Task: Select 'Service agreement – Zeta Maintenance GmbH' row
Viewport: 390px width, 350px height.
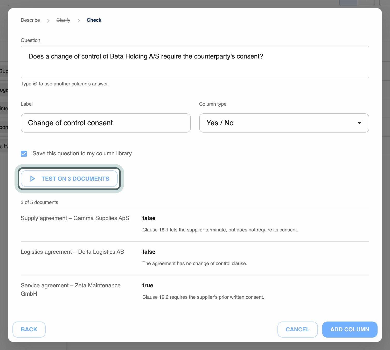Action: coord(195,292)
